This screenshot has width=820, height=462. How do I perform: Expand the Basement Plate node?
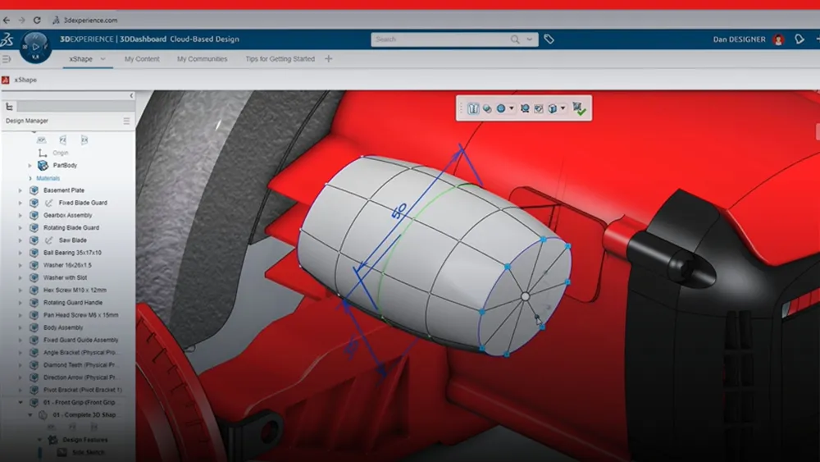[20, 190]
